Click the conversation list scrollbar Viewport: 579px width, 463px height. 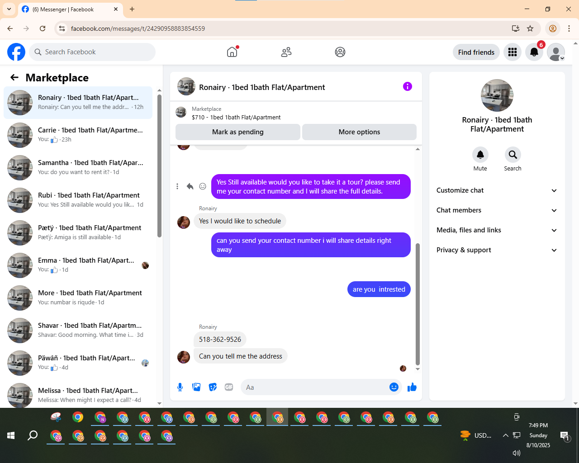tap(159, 166)
